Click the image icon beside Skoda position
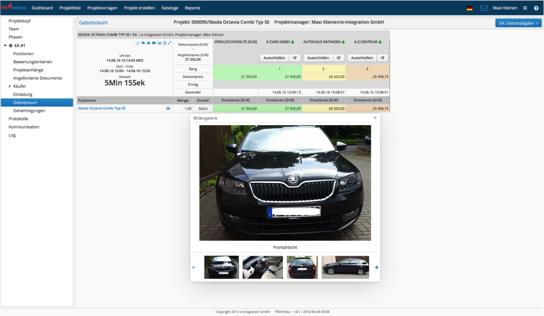 coord(168,109)
